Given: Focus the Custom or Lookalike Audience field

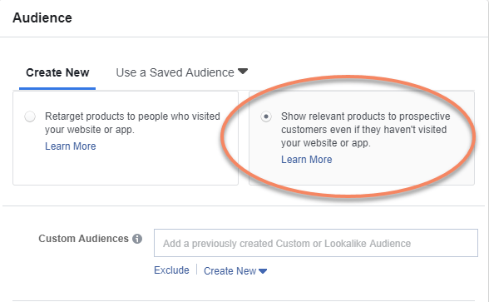Looking at the screenshot, I should (316, 243).
